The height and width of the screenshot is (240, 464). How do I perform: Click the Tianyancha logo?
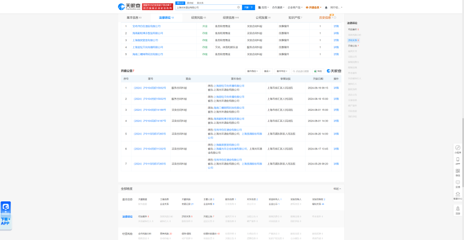pos(129,6)
